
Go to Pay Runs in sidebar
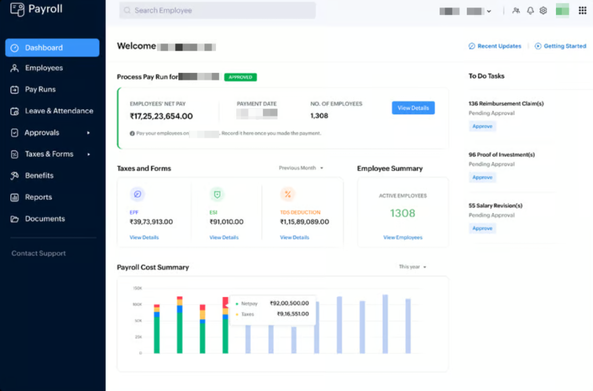pos(40,89)
